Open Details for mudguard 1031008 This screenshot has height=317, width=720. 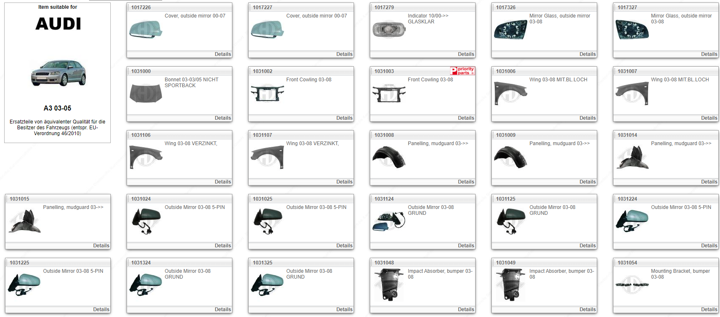466,182
